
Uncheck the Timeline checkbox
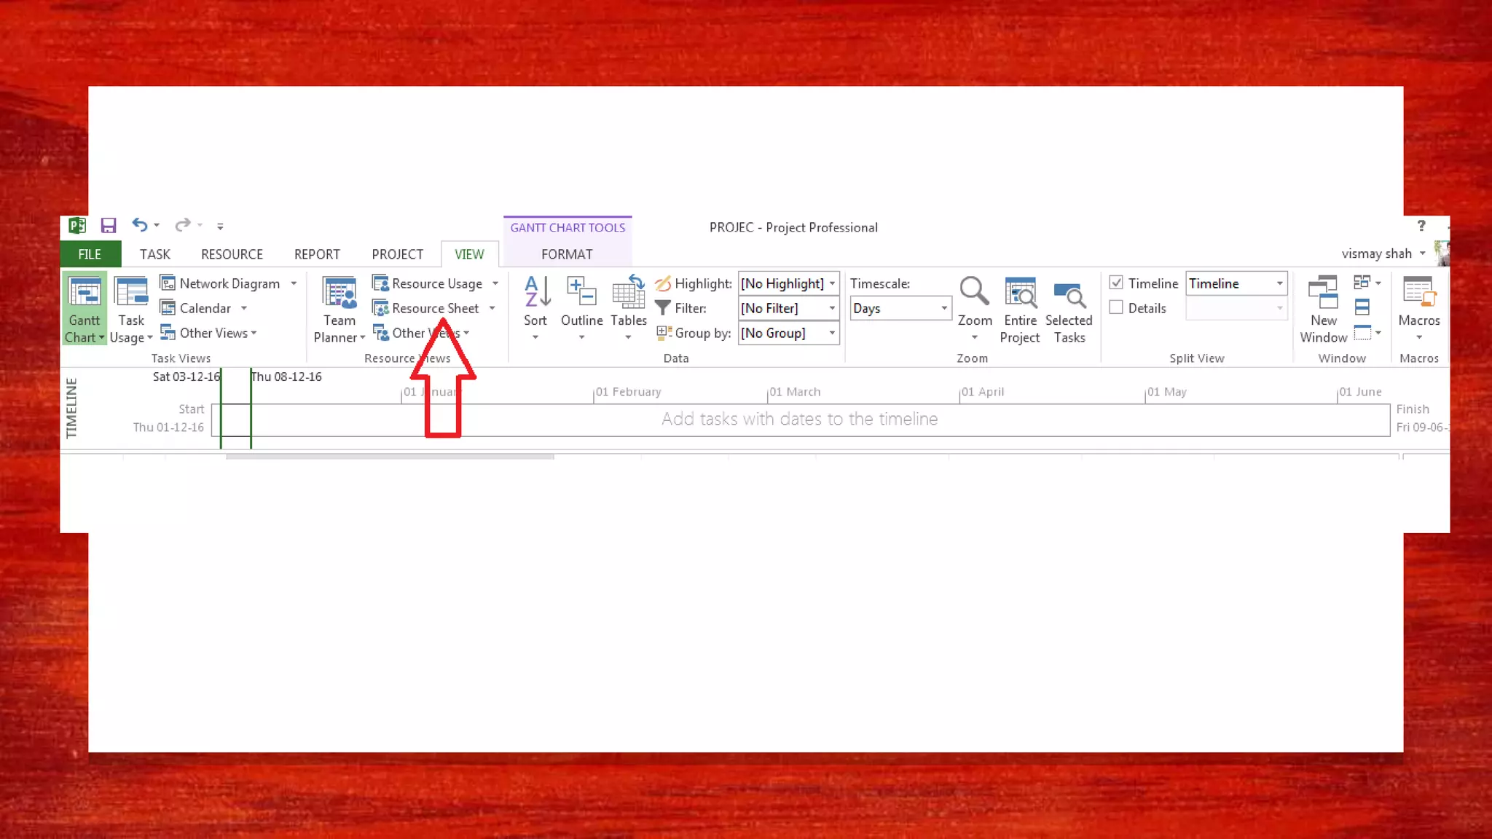(x=1116, y=283)
